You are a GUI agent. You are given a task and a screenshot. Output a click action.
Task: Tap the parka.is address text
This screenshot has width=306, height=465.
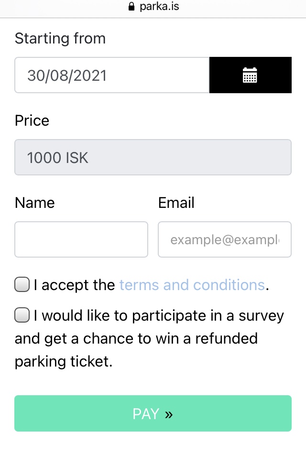click(x=160, y=7)
